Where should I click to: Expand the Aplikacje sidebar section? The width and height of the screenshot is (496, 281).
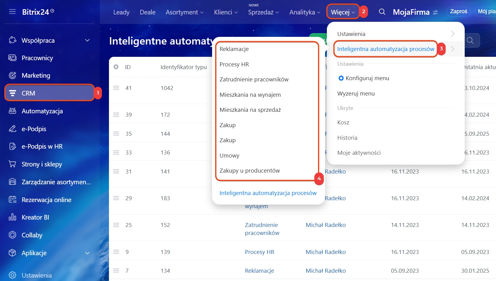[87, 253]
